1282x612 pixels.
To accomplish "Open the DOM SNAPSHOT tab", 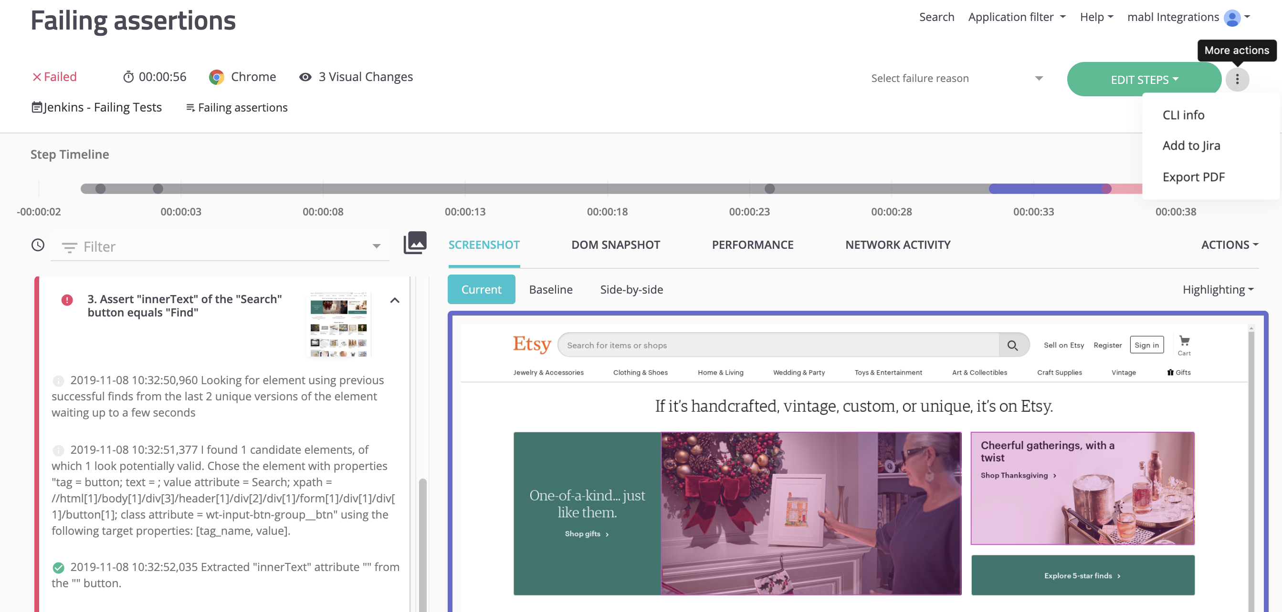I will (x=615, y=245).
